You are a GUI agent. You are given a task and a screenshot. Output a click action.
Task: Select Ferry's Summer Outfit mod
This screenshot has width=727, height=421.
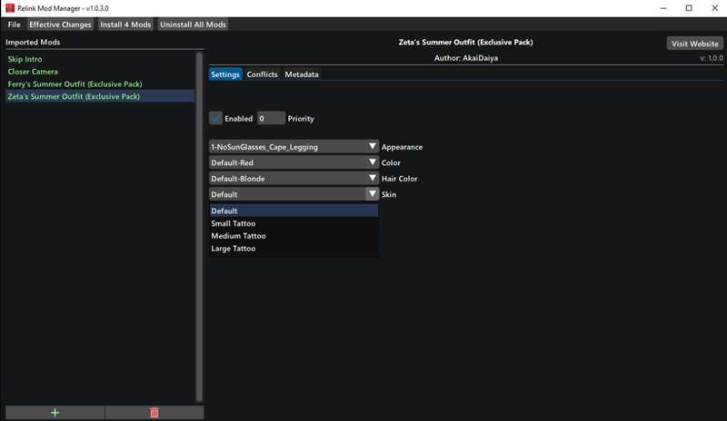(x=100, y=83)
